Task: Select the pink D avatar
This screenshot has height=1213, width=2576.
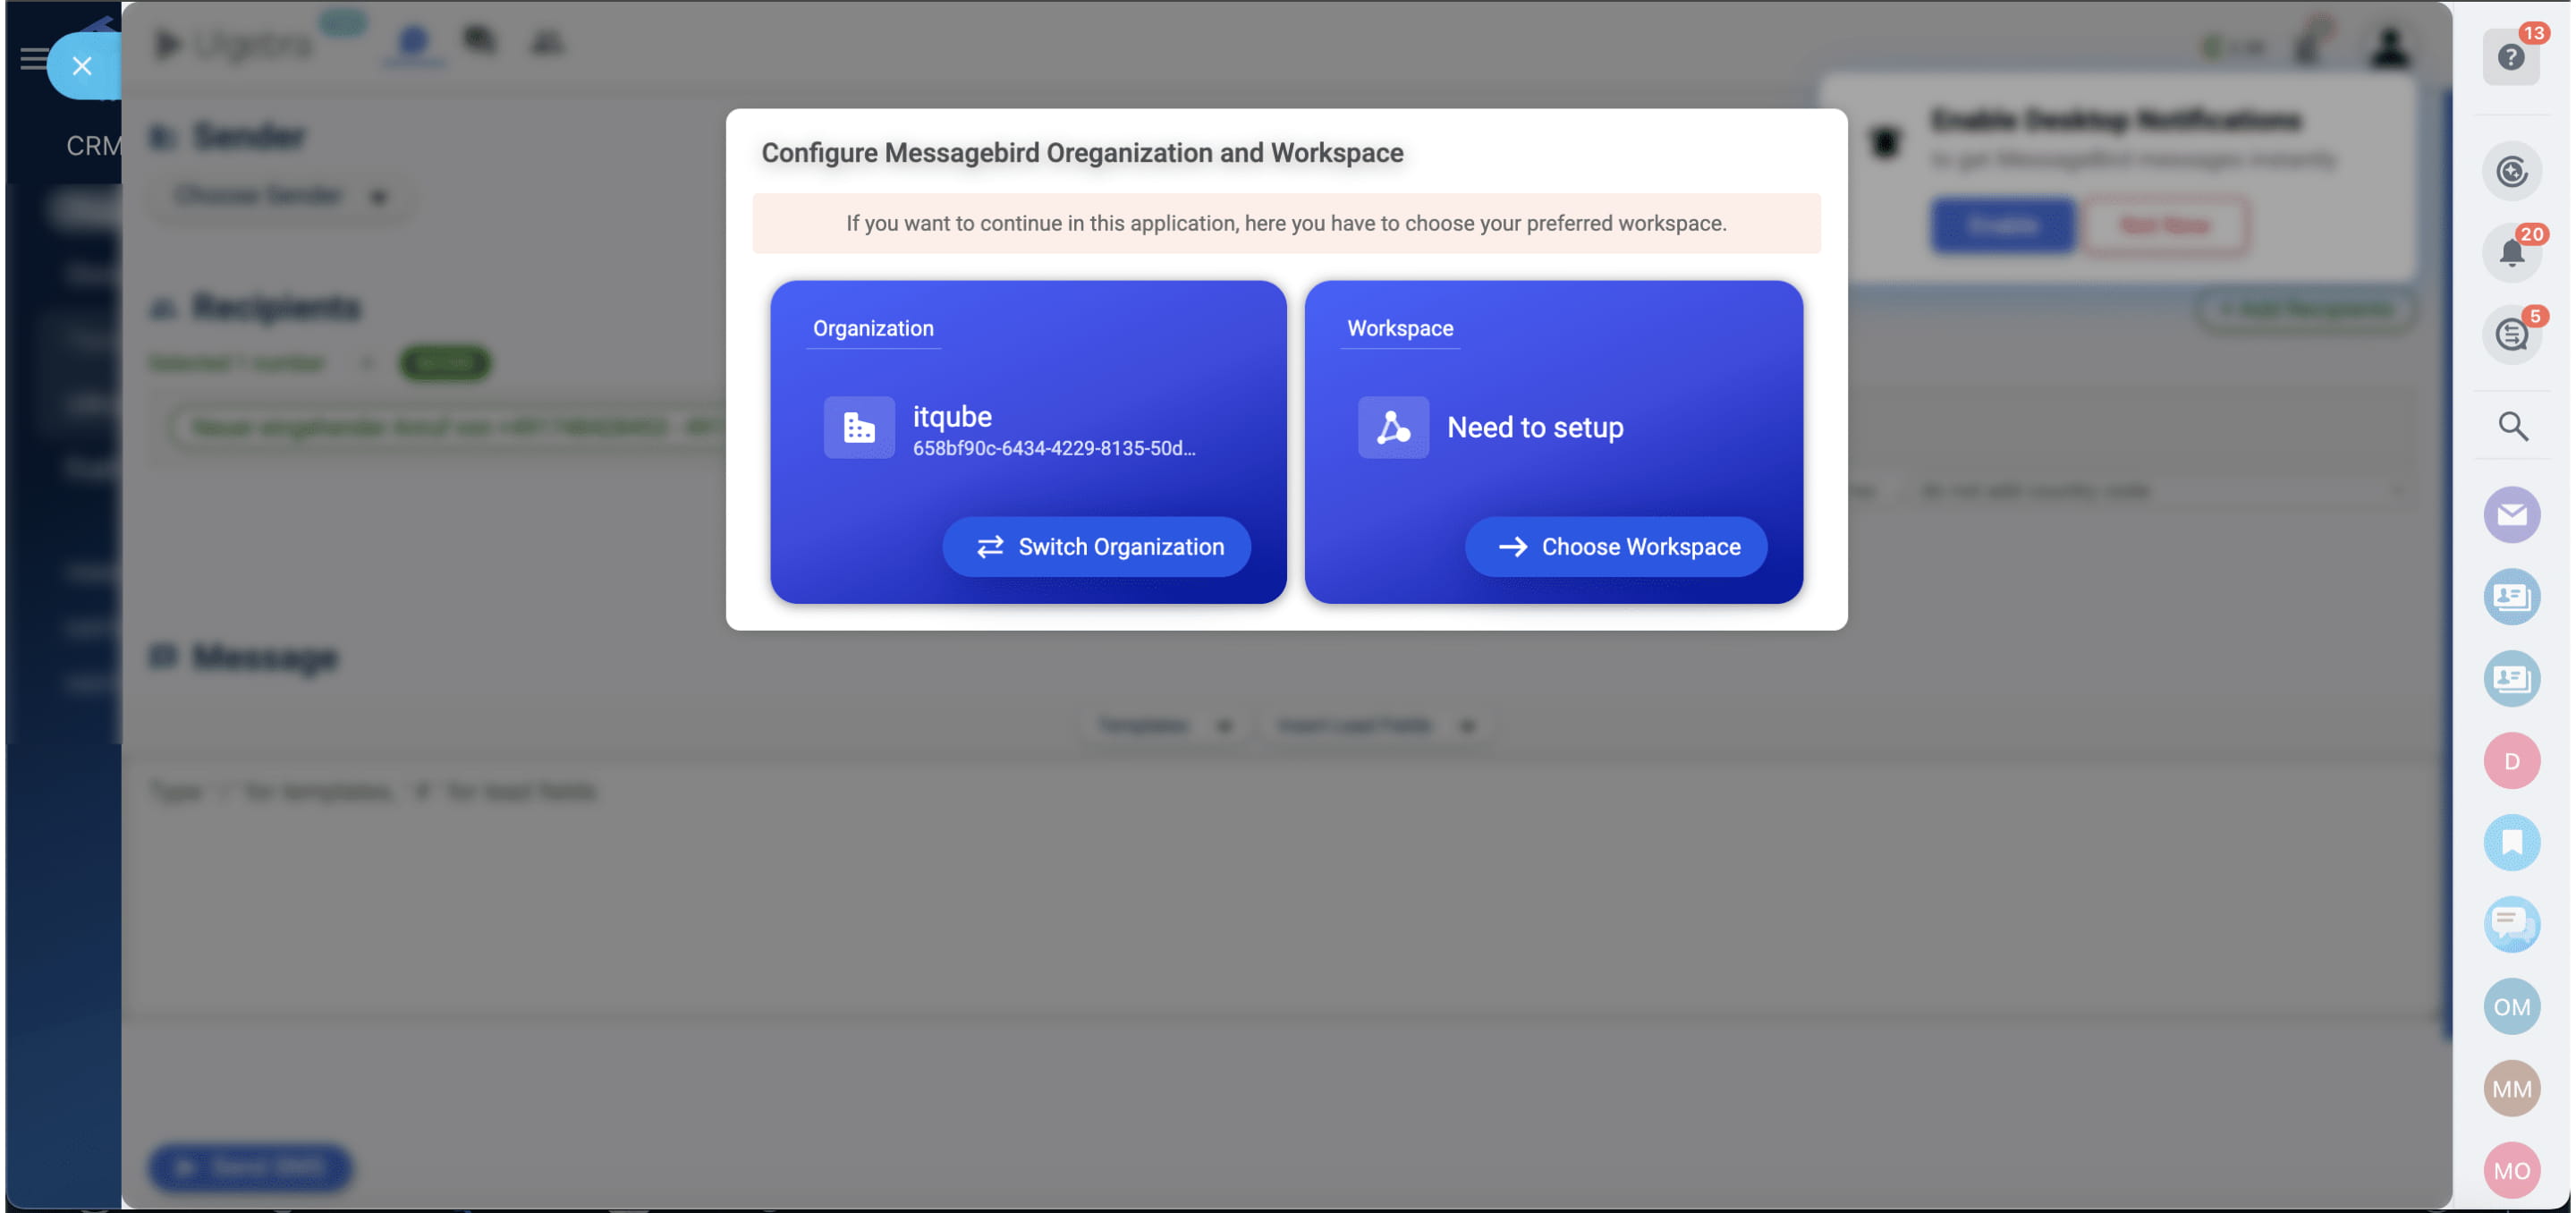Action: click(x=2512, y=762)
